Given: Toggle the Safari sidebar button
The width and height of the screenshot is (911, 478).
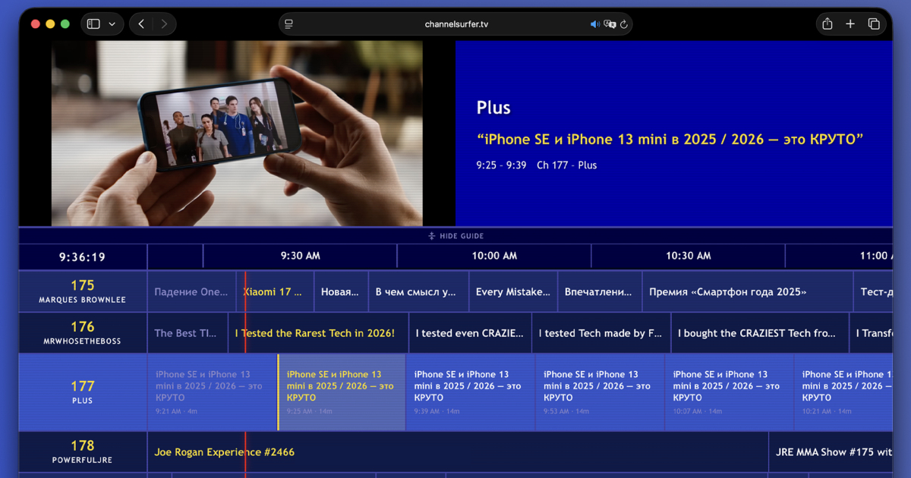Looking at the screenshot, I should tap(93, 24).
